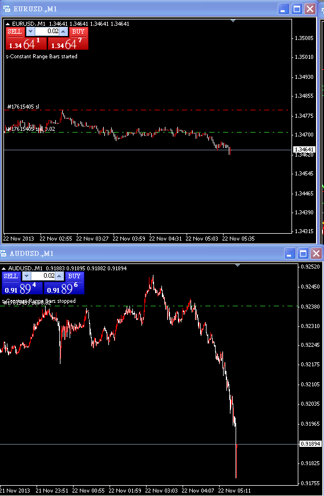Decrease AUDUSD lot volume with down arrow
The image size is (324, 496).
(27, 276)
